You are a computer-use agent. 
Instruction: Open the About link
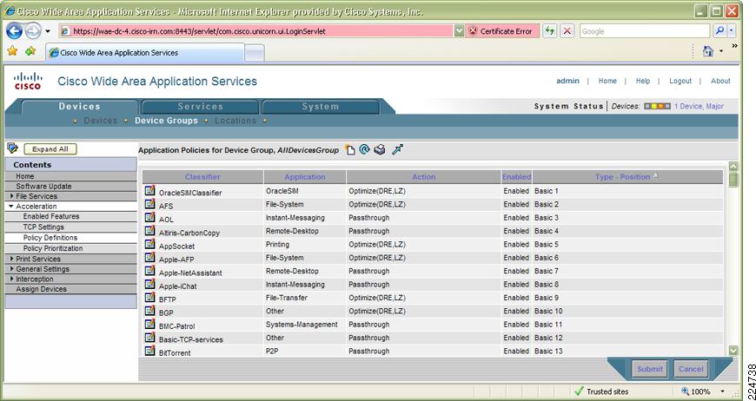[720, 81]
